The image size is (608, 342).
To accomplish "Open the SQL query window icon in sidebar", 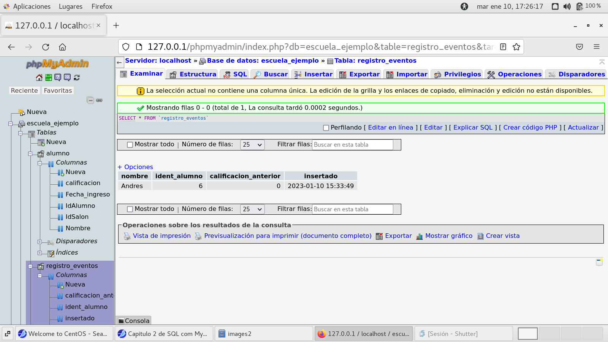I will pos(67,78).
